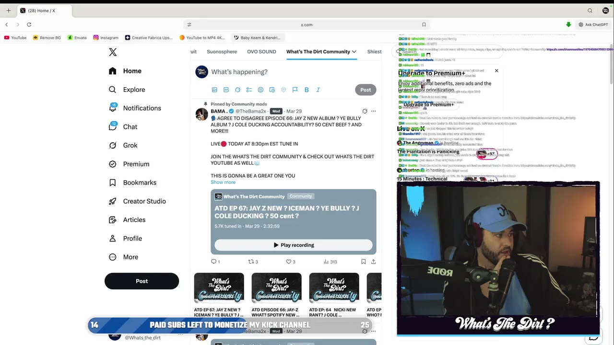Open the More menu in sidebar
Screen dimensions: 614x345
pos(123,257)
